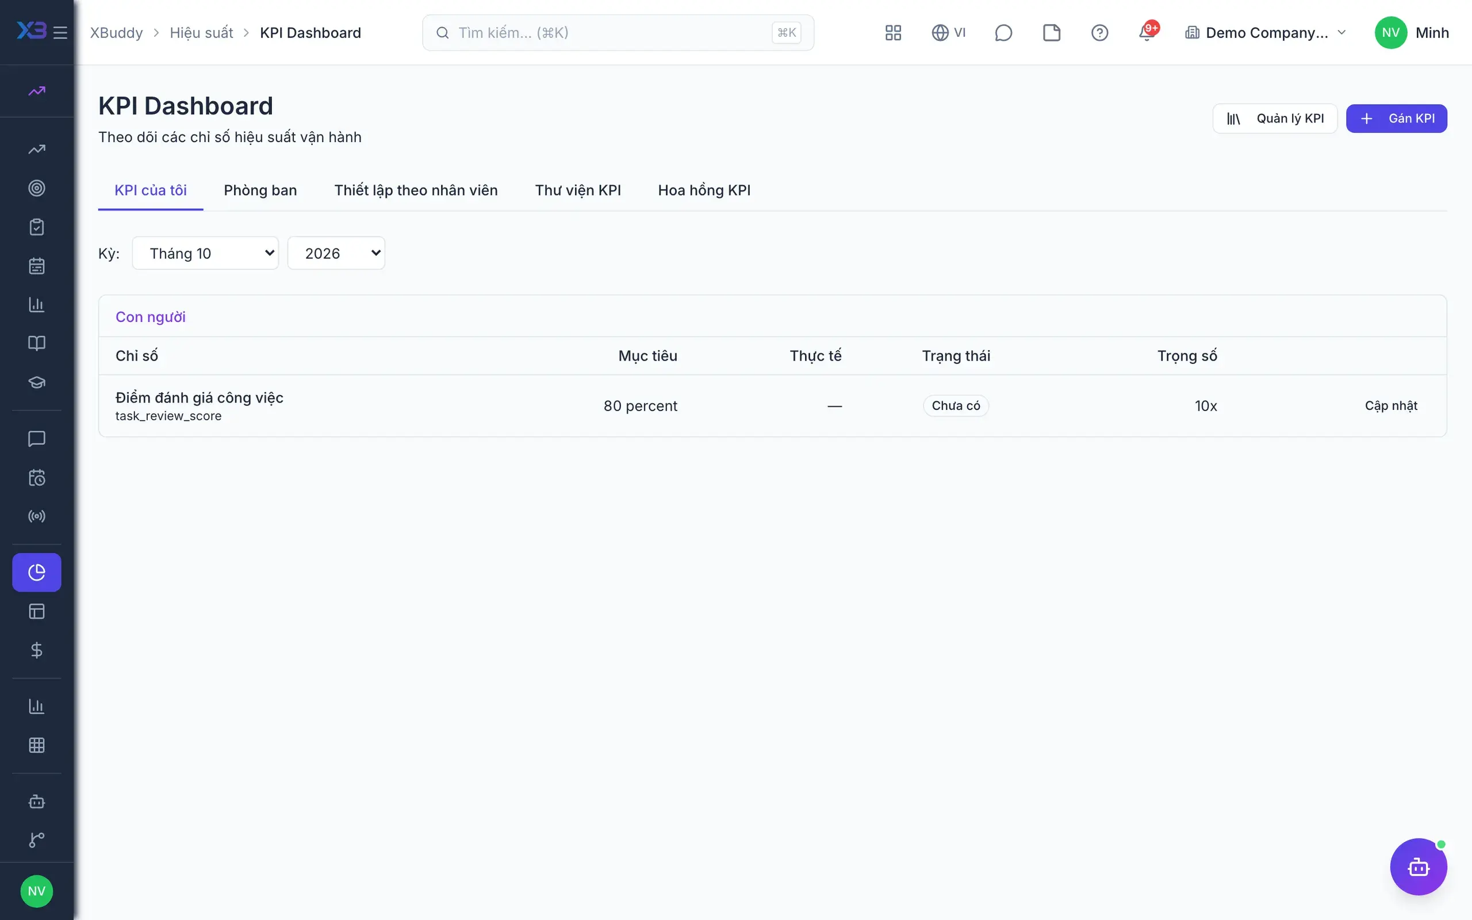Open the chat bubble icon in top bar
This screenshot has height=920, width=1472.
tap(1003, 33)
